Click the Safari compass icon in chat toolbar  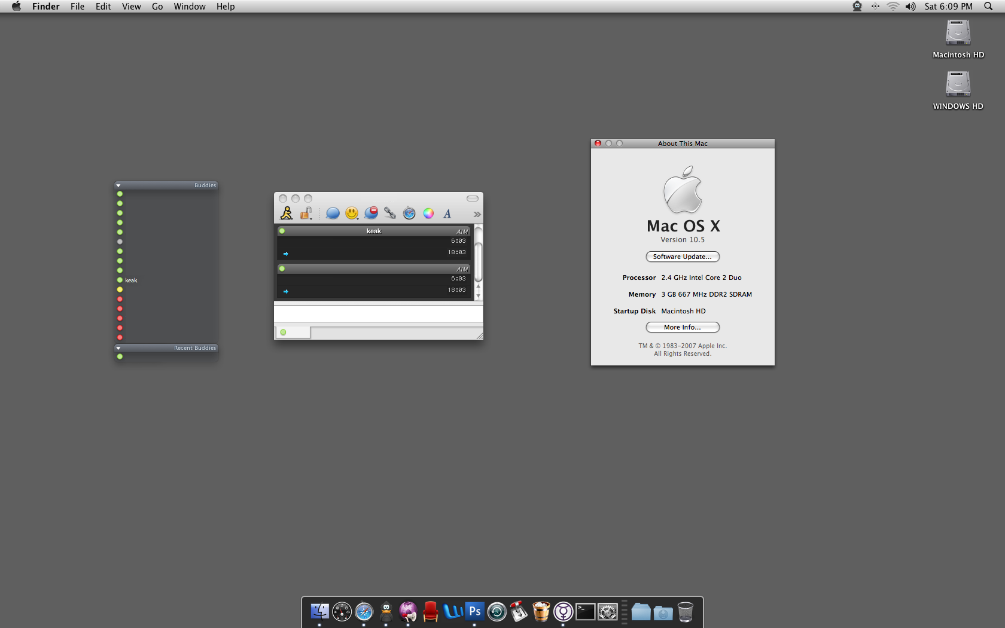coord(409,213)
